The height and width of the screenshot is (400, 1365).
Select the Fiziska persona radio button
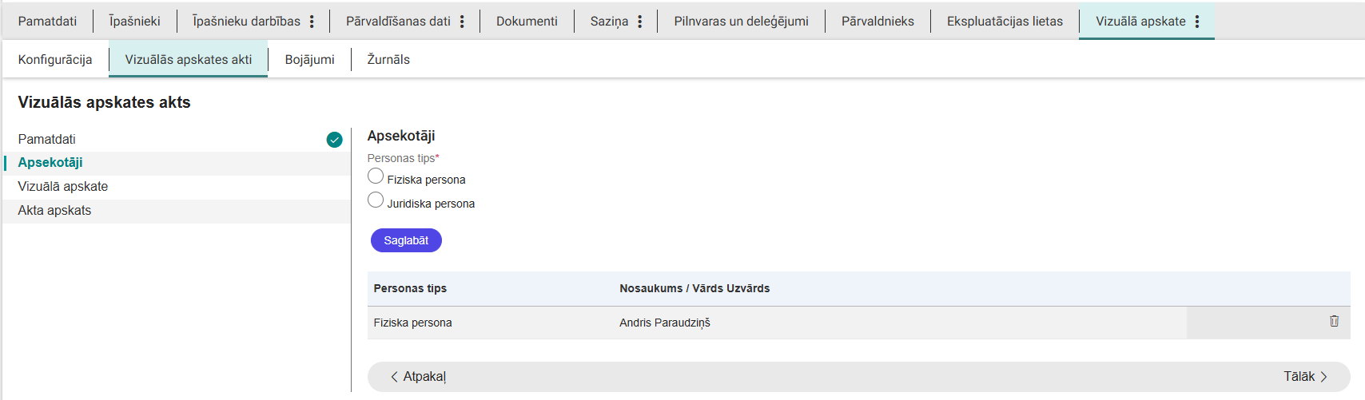(376, 176)
